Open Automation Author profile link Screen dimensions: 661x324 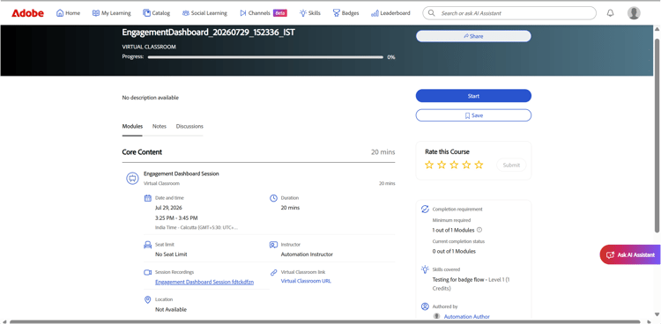click(466, 316)
